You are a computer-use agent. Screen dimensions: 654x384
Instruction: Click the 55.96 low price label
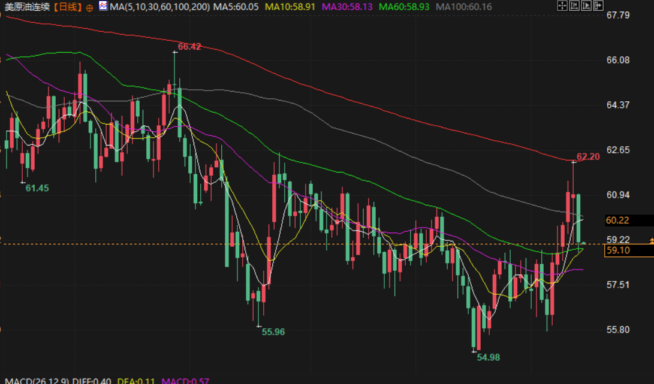pyautogui.click(x=273, y=332)
